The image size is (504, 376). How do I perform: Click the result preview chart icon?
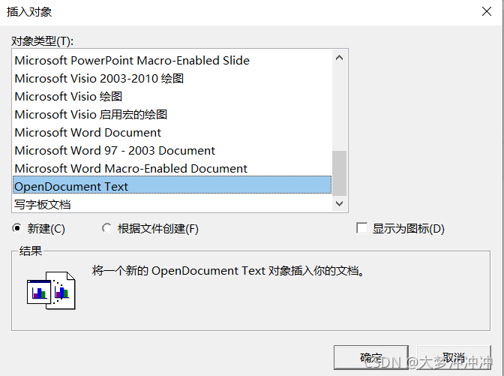coord(51,290)
